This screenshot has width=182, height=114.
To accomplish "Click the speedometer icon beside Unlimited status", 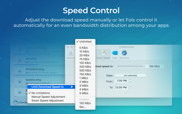I will click(16, 102).
